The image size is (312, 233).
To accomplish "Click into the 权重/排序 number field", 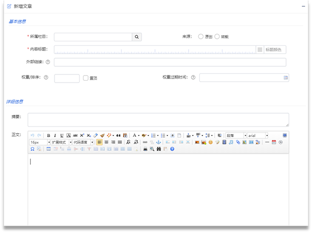I will (x=67, y=79).
